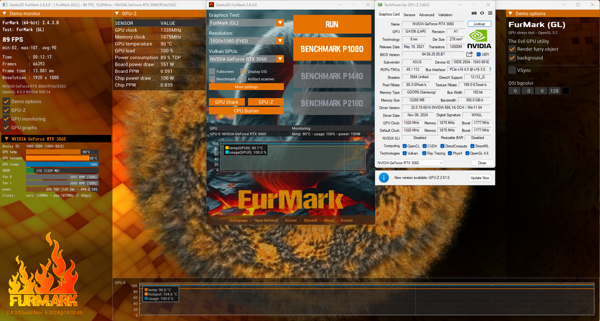The height and width of the screenshot is (321, 600).
Task: Click the Bus Interface question mark
Action: pyautogui.click(x=490, y=69)
